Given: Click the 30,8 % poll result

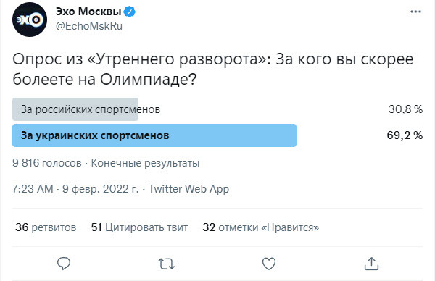Looking at the screenshot, I should click(405, 109).
